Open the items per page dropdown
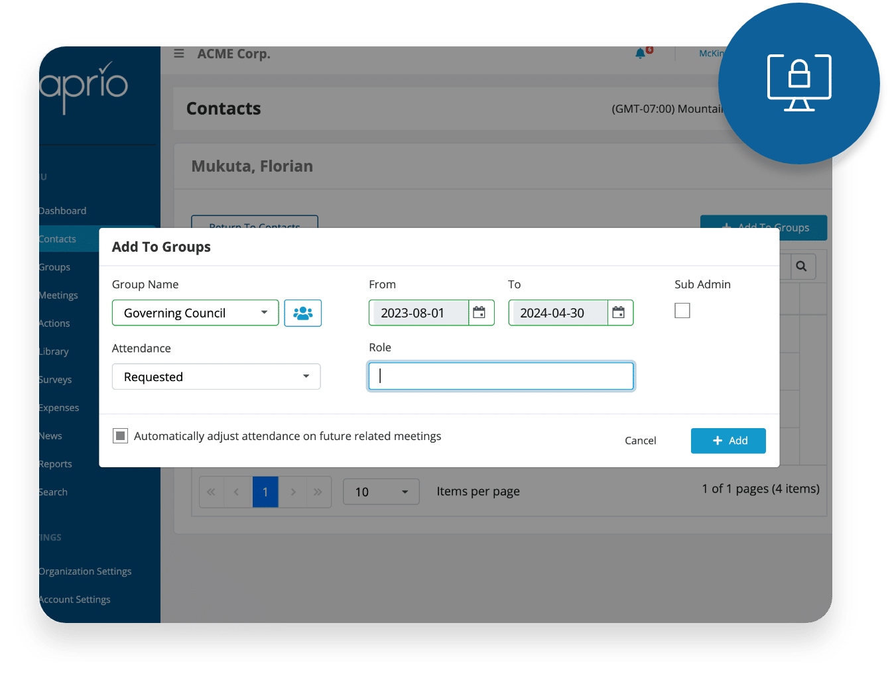The image size is (892, 678). pos(381,492)
